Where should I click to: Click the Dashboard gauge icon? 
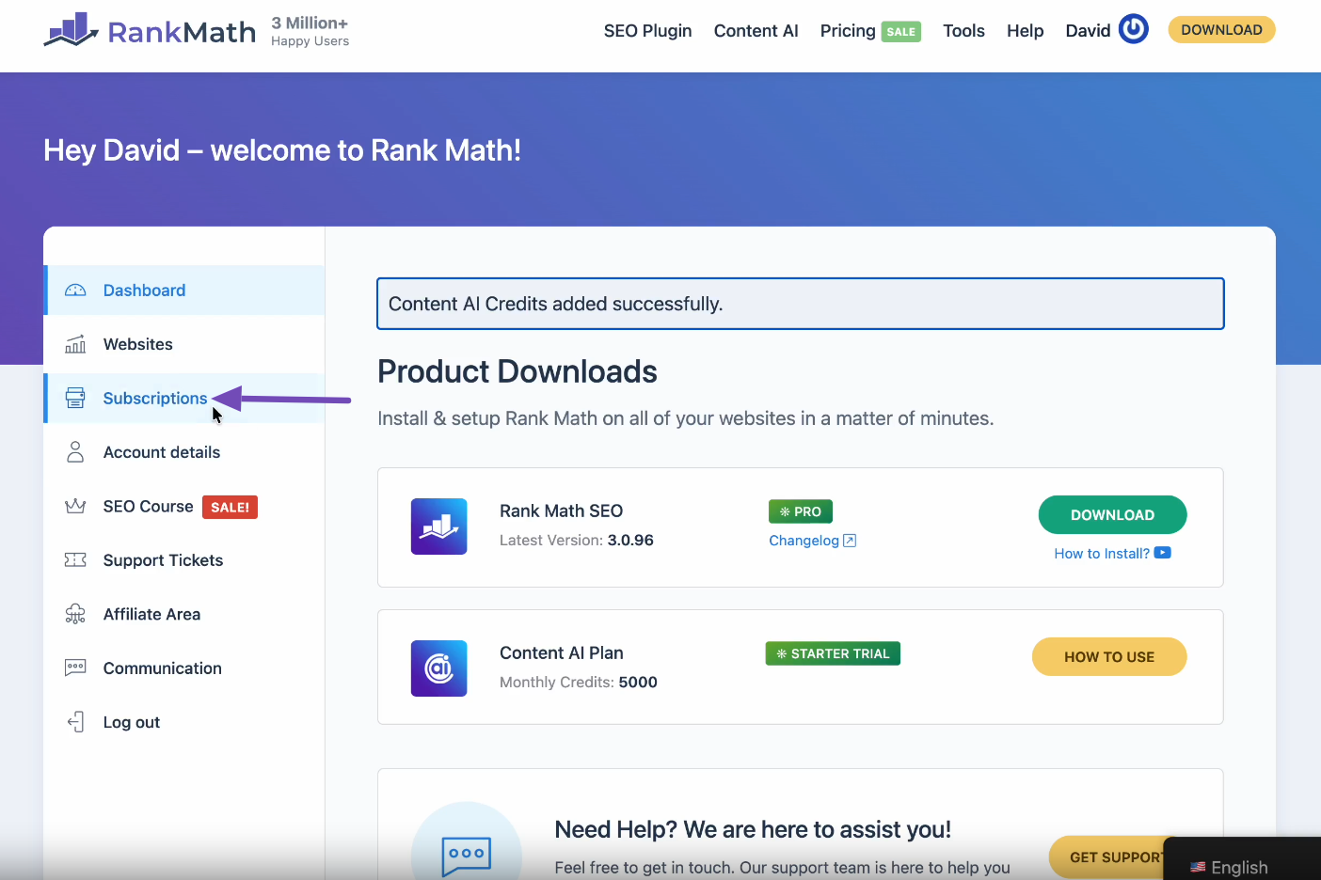[75, 291]
